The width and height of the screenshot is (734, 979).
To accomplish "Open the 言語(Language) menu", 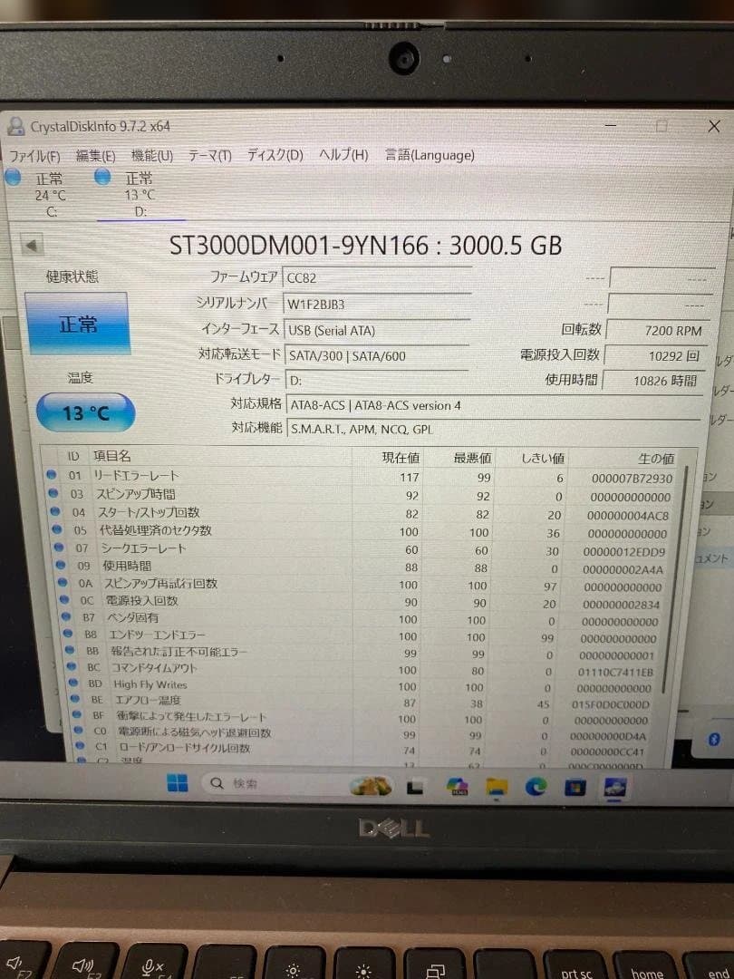I will (x=429, y=155).
